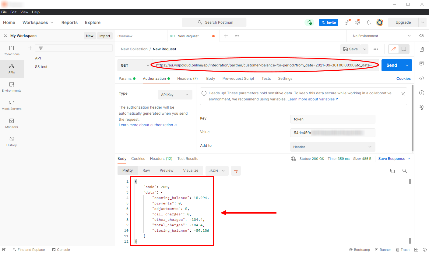Click the Send button

(x=392, y=65)
